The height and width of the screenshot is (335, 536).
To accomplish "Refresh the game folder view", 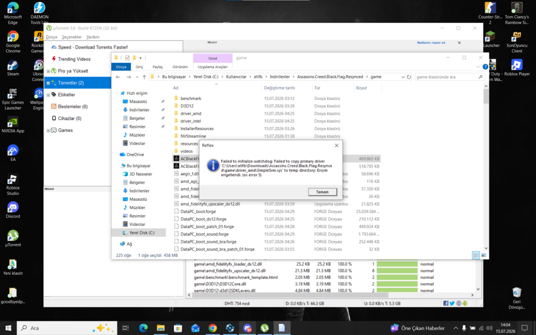I will [x=409, y=77].
